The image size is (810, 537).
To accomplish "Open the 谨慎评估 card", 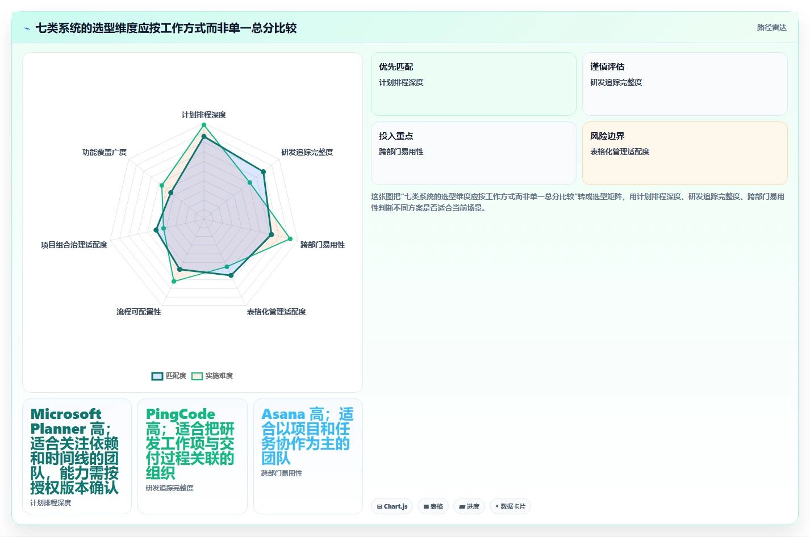I will pyautogui.click(x=685, y=84).
